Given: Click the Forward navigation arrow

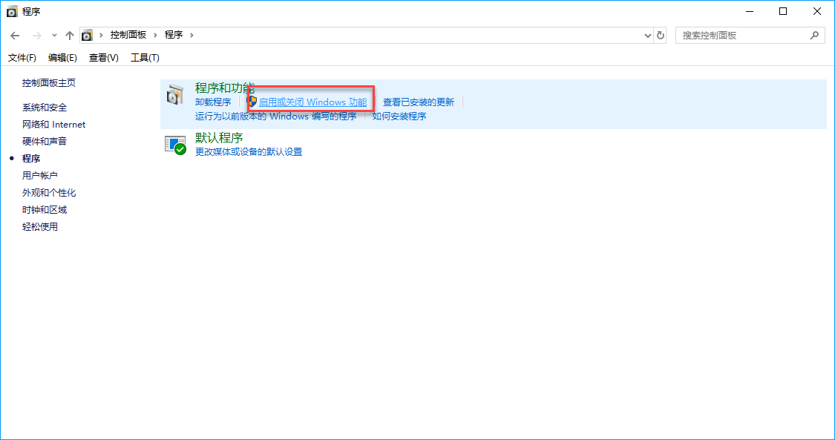Looking at the screenshot, I should pyautogui.click(x=37, y=36).
